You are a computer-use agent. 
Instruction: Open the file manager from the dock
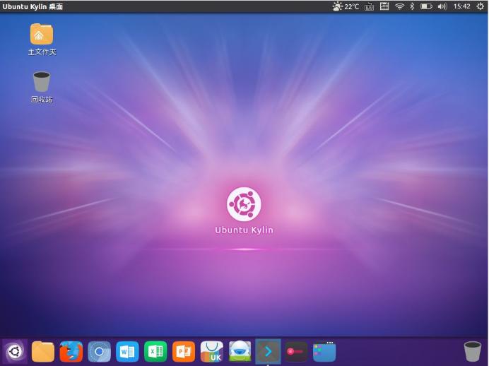tap(43, 351)
